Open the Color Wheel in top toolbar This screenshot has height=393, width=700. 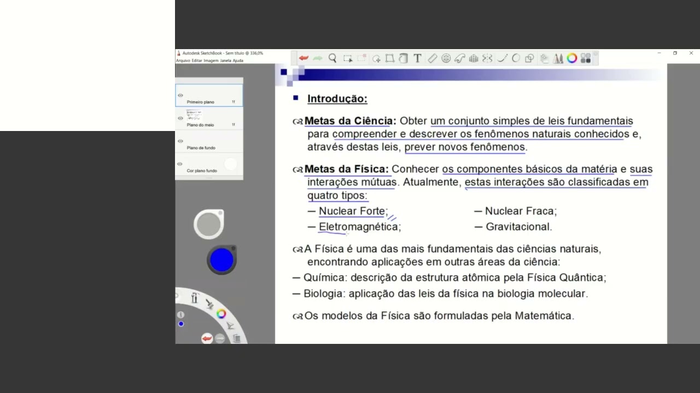tap(572, 58)
